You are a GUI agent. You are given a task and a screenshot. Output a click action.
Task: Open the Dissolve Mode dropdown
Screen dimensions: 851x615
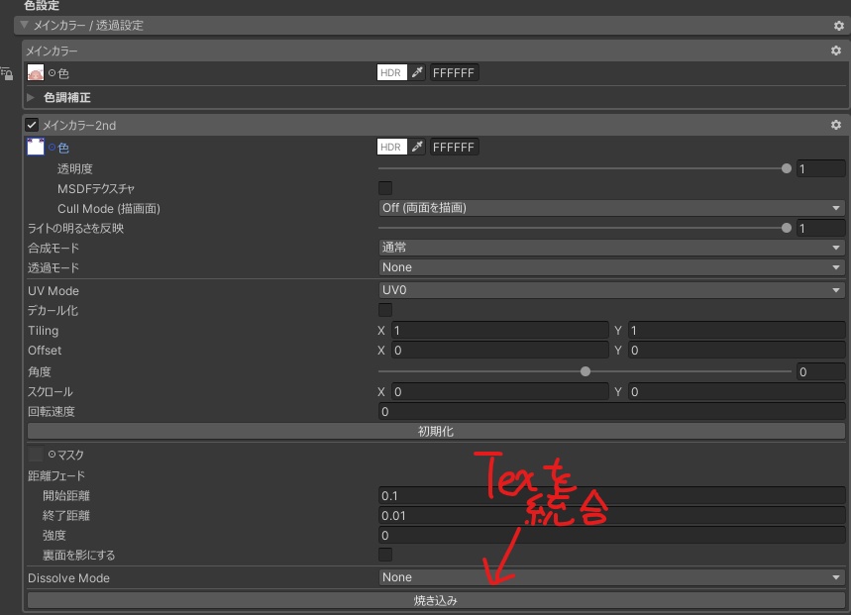click(x=609, y=576)
